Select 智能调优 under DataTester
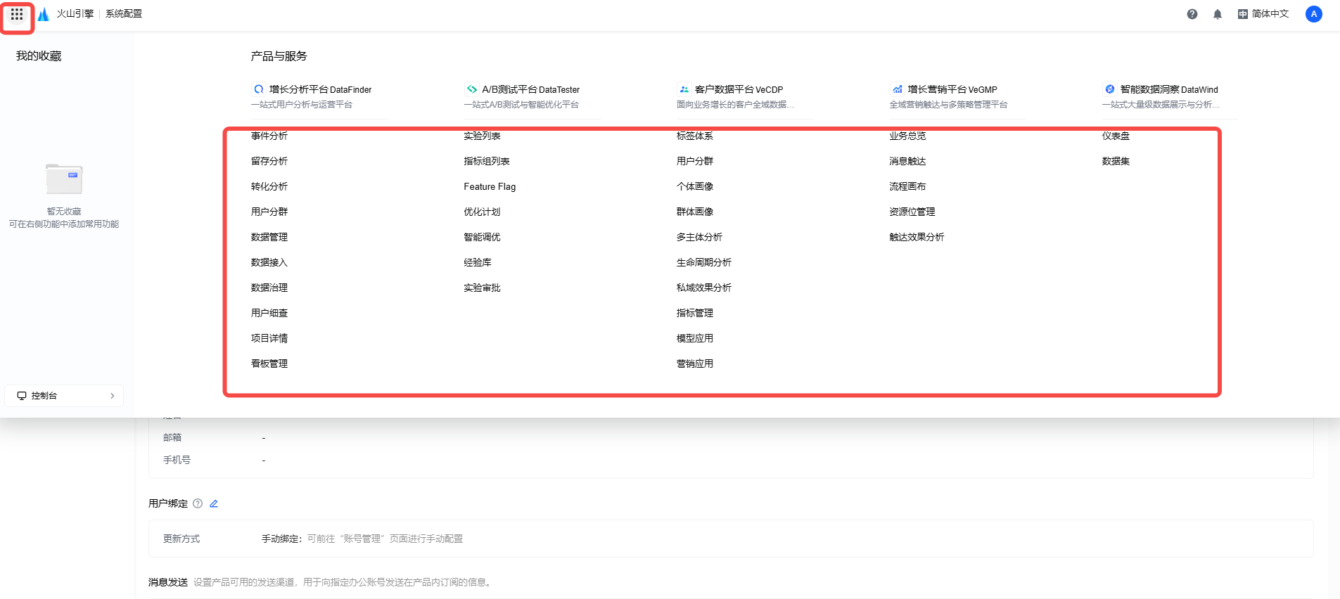Viewport: 1340px width, 599px height. [x=482, y=237]
